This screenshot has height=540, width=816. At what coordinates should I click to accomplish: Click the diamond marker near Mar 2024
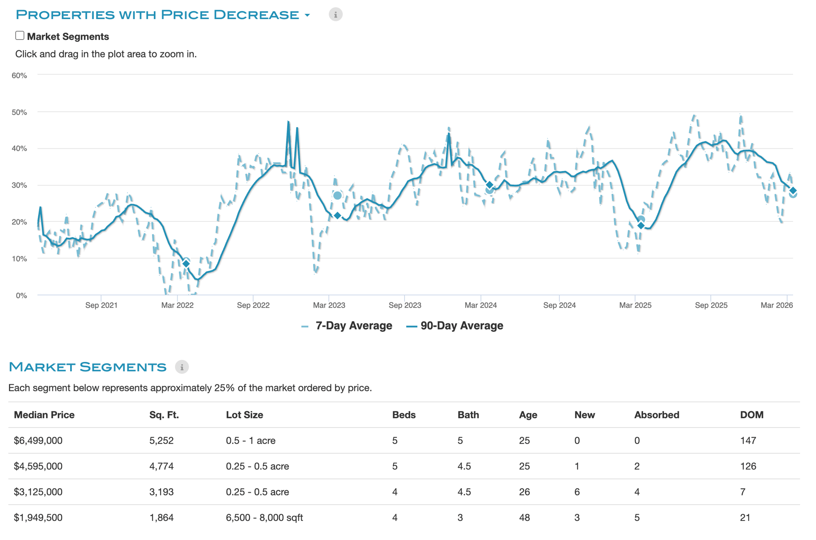coord(490,185)
